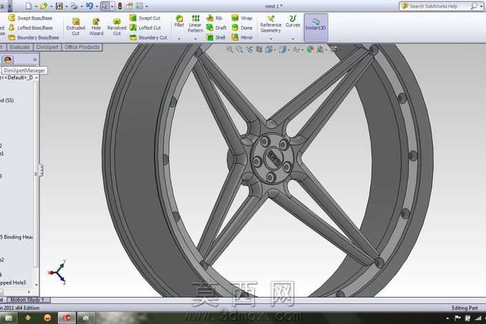
Task: Click the Options icon in quick toolbar
Action: pos(139,6)
